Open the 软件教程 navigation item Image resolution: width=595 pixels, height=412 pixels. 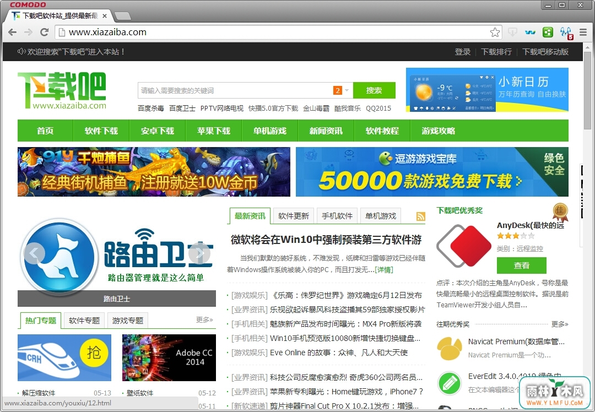pyautogui.click(x=382, y=131)
